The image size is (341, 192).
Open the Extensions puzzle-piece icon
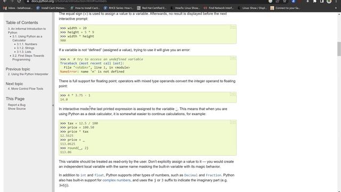(315, 1)
